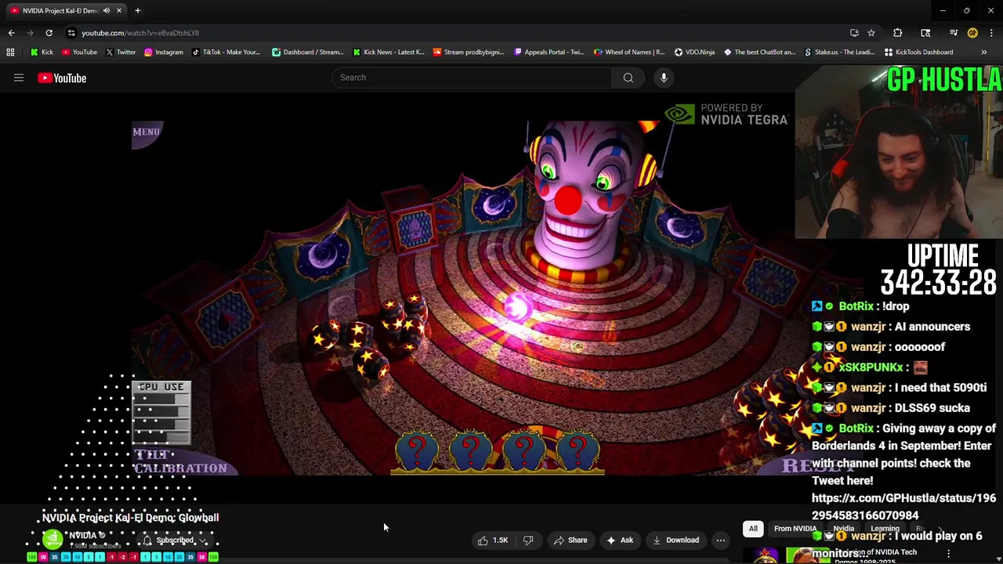Select the Nvidia filter chip
This screenshot has height=564, width=1003.
click(843, 529)
